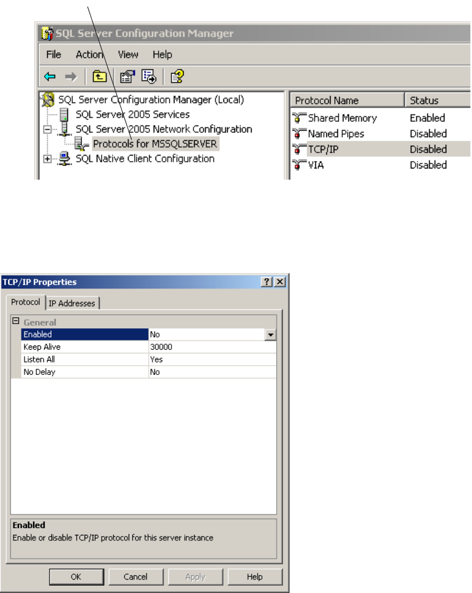Viewport: 472px width, 593px height.
Task: Click the Up one level folder icon
Action: point(99,77)
